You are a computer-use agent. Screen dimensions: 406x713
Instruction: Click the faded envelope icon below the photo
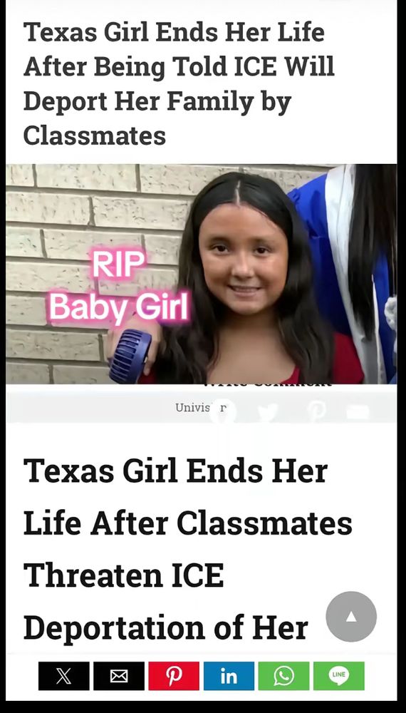[x=358, y=412]
